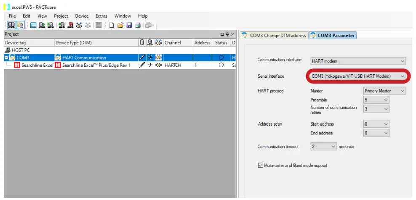Pin the Project panel with the pushpin
This screenshot has height=200, width=416.
227,34
